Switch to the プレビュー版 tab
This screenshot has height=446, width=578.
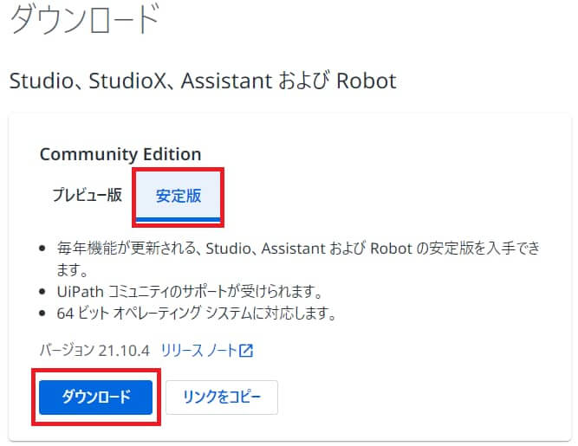tap(87, 195)
